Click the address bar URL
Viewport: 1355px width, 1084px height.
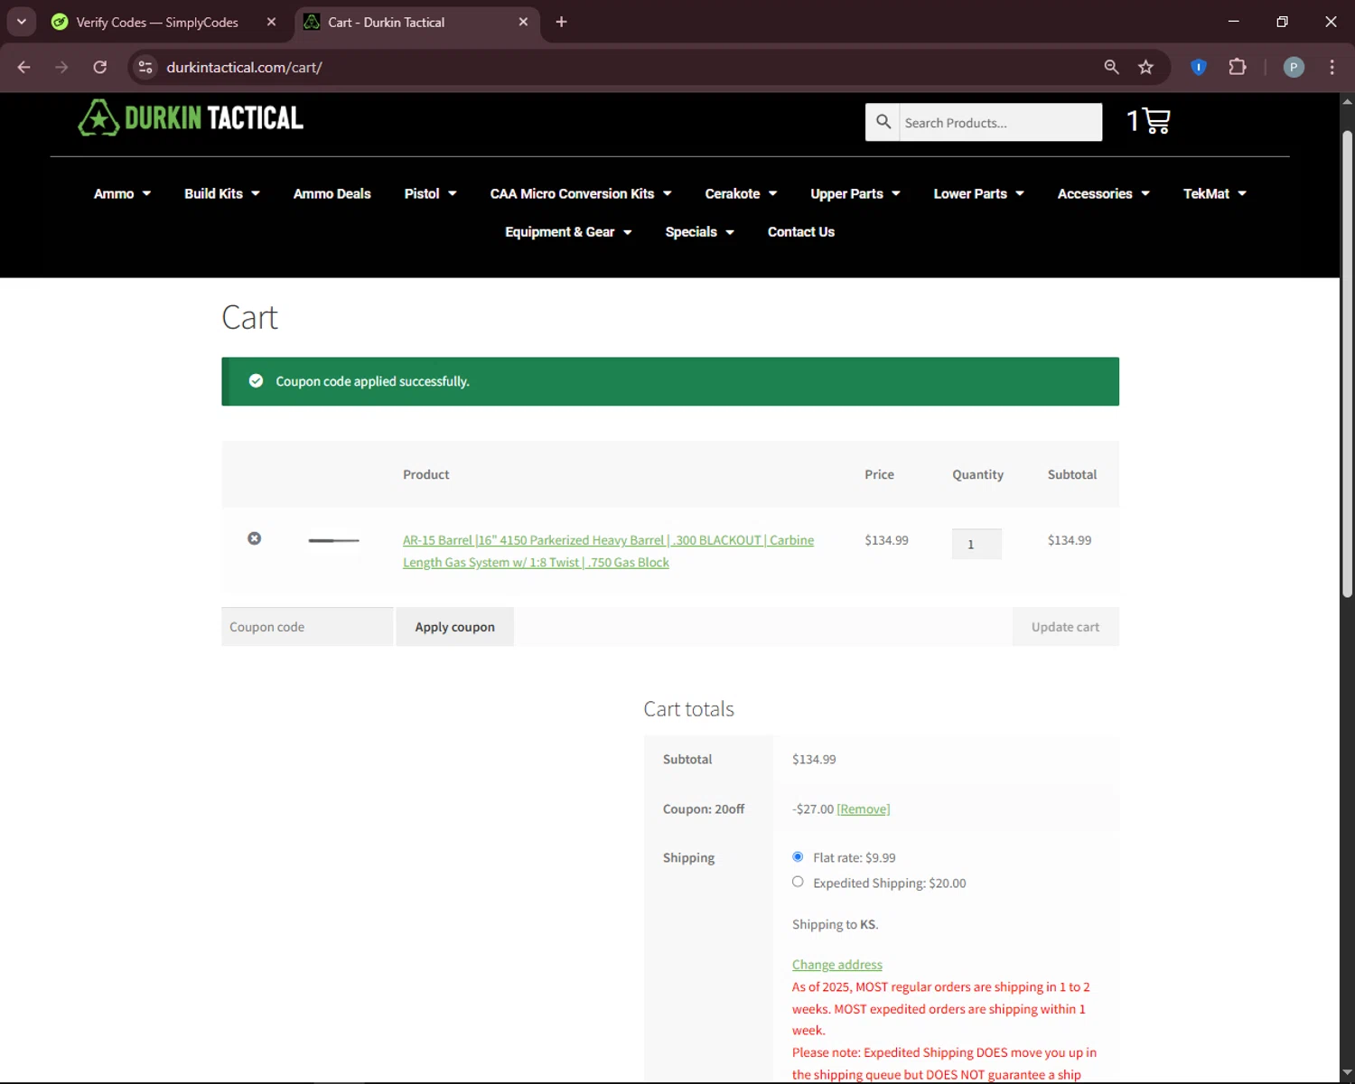[244, 67]
